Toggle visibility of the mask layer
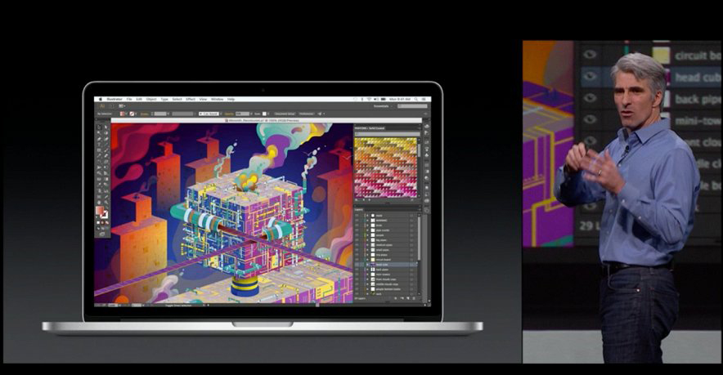The image size is (723, 375). [x=357, y=216]
